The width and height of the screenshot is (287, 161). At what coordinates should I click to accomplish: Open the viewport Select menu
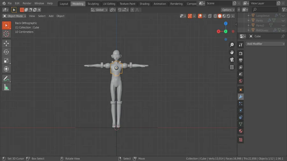coord(42,16)
